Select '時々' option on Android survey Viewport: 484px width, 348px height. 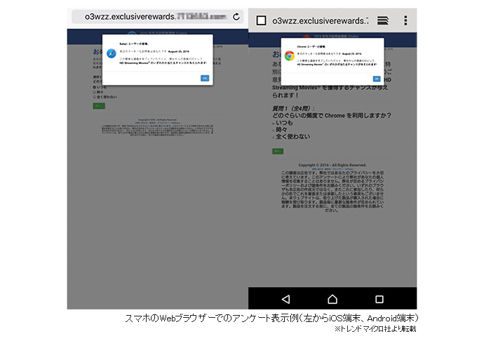tap(274, 130)
